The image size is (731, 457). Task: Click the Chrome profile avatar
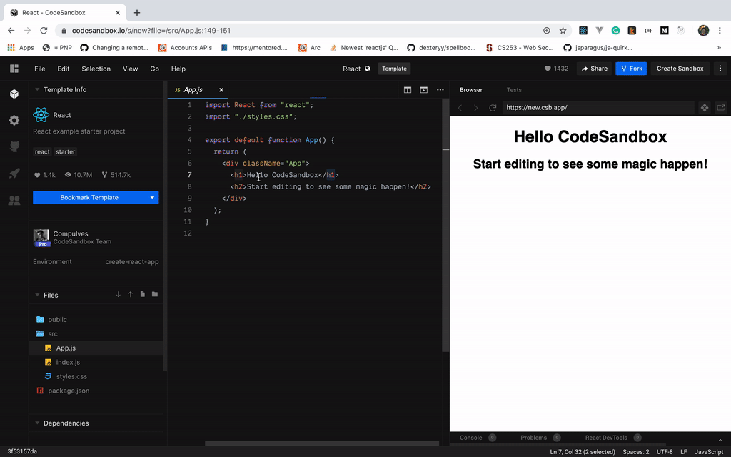point(703,30)
